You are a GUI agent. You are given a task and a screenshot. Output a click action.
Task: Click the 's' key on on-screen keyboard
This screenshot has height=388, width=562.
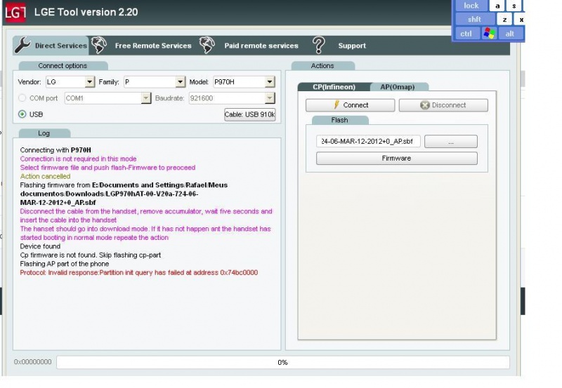click(x=514, y=6)
